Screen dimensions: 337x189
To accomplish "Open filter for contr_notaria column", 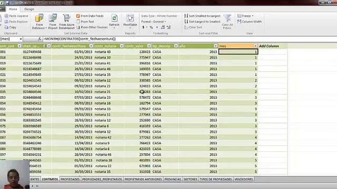I will [x=122, y=46].
